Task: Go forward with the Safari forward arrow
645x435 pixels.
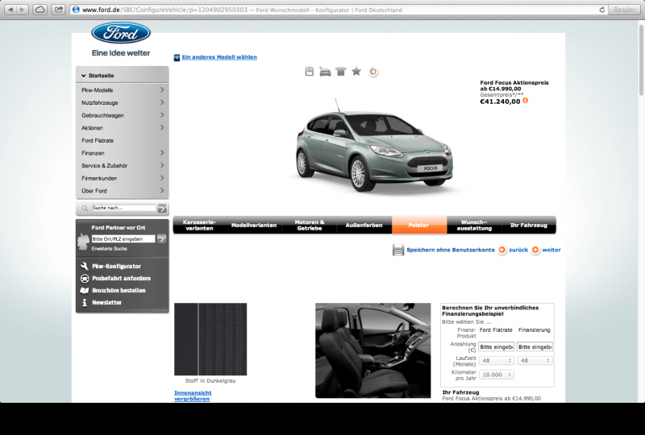Action: point(23,10)
